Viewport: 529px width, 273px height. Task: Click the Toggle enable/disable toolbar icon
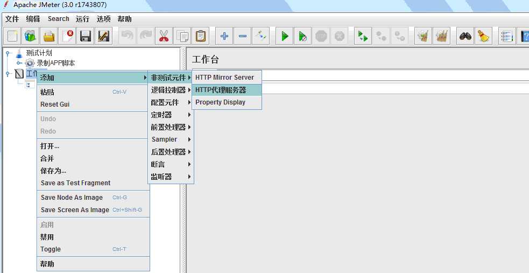tap(261, 36)
